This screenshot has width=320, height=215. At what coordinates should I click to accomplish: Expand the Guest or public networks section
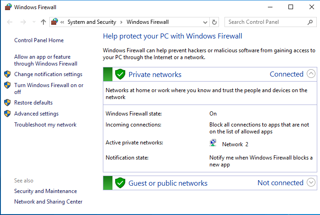(x=311, y=182)
